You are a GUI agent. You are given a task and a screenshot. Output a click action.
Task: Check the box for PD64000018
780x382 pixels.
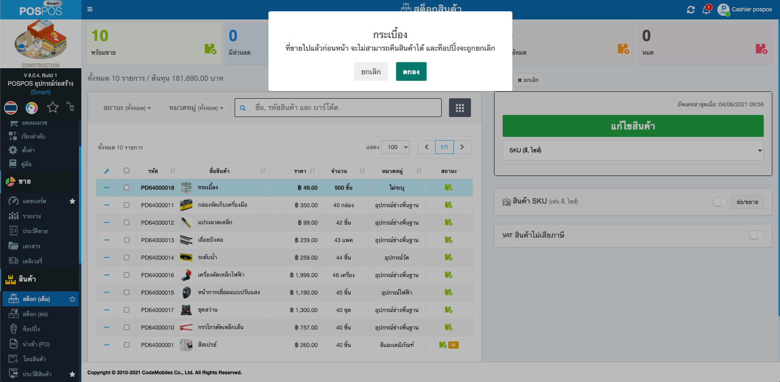coord(127,188)
